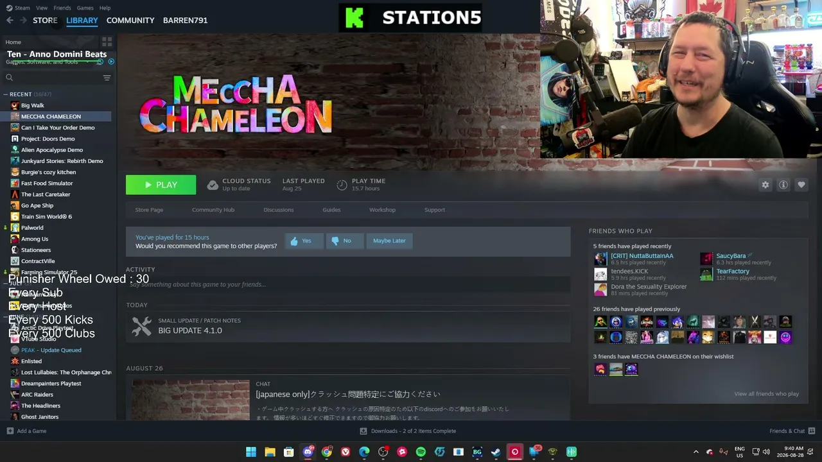This screenshot has height=462, width=822.
Task: Open friend TearFactory profile
Action: click(x=733, y=271)
